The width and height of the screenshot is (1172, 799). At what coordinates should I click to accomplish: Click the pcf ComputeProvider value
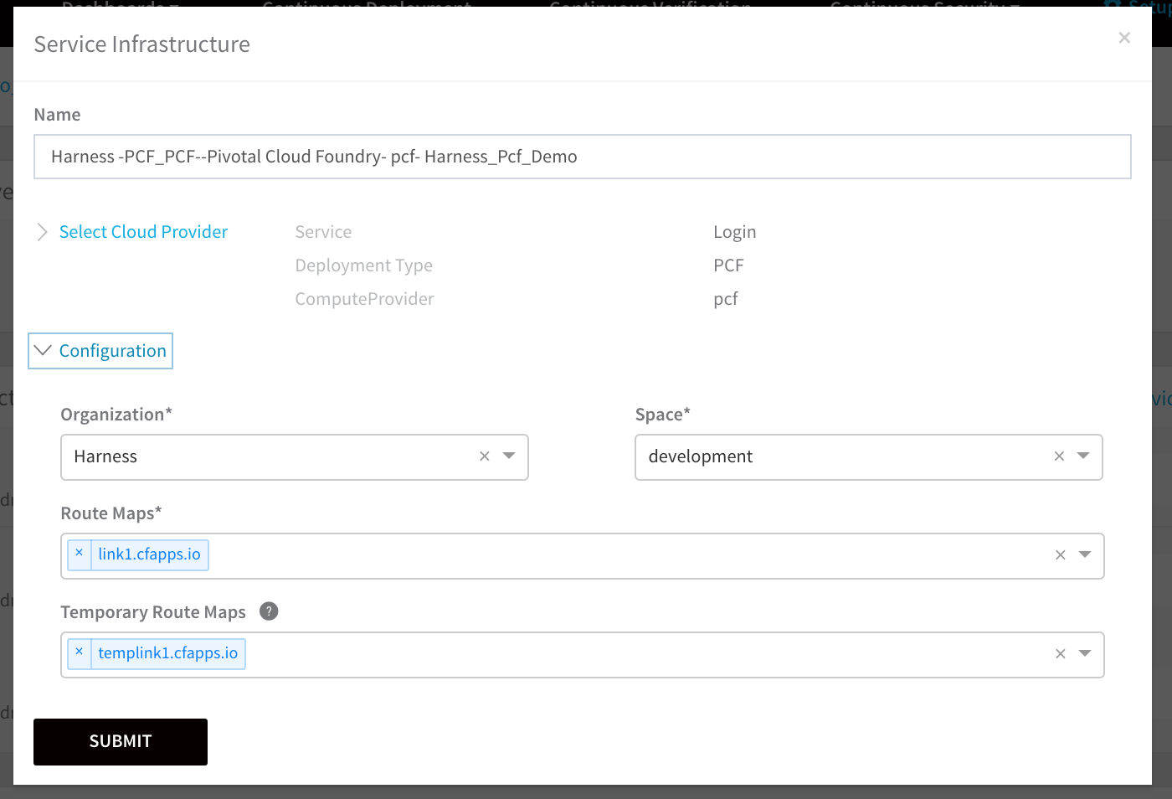pos(726,299)
